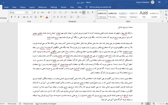The height and width of the screenshot is (105, 168).
Task: Apply the Subtitle style
Action: [x=154, y=15]
